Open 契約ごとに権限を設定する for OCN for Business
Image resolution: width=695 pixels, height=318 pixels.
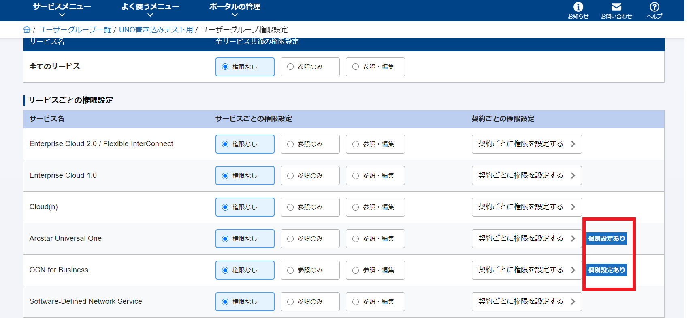pos(527,270)
